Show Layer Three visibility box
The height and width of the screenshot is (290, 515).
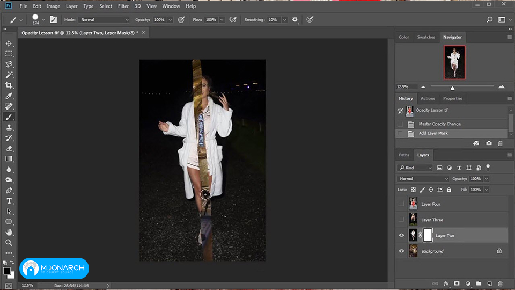click(401, 220)
